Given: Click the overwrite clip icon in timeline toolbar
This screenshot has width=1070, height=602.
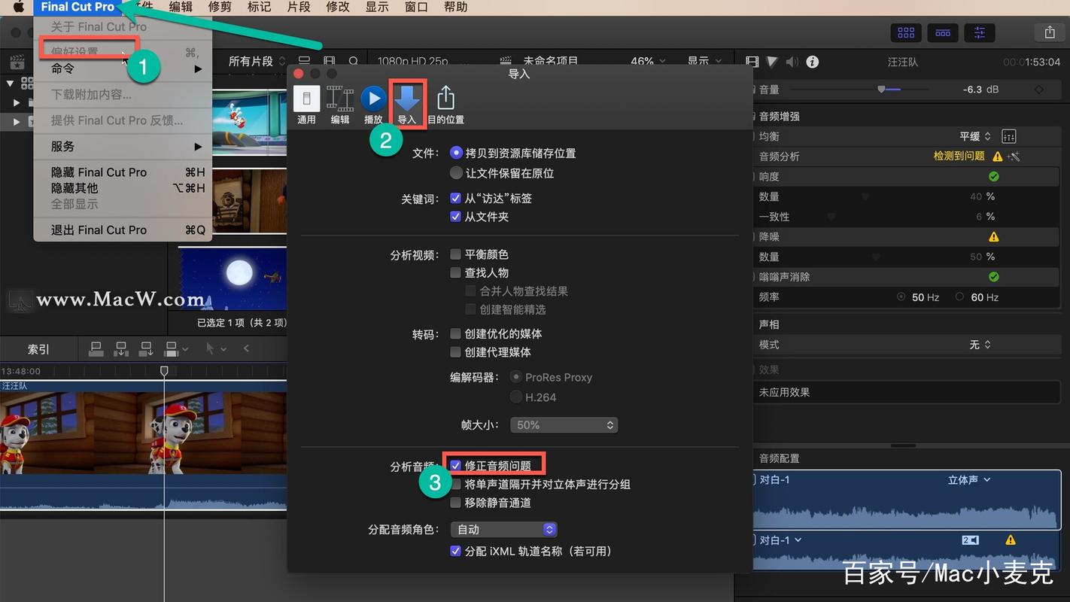Looking at the screenshot, I should point(171,348).
